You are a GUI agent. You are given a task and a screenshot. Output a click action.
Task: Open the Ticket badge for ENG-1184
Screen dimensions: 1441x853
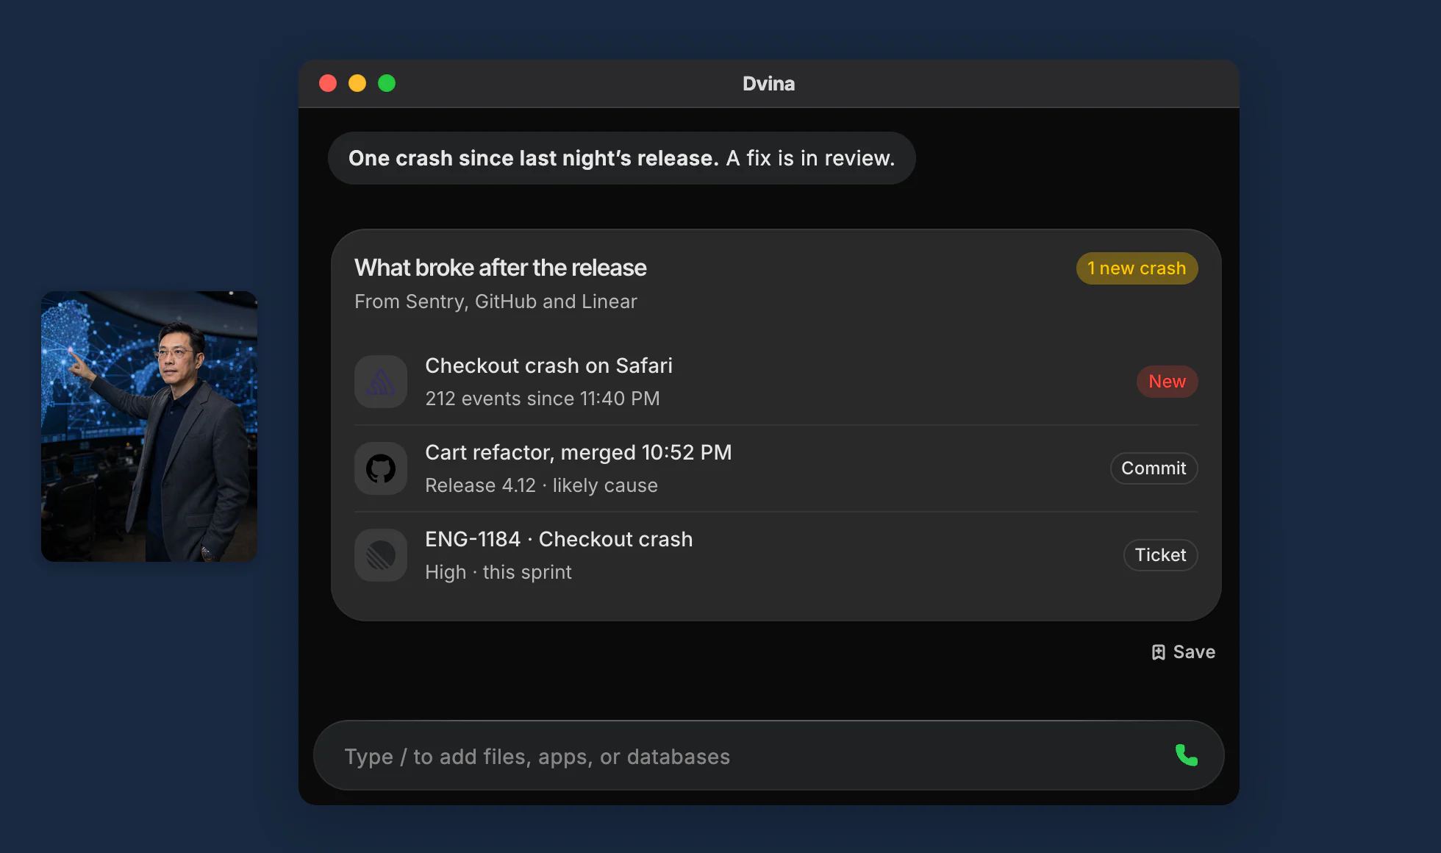tap(1160, 555)
